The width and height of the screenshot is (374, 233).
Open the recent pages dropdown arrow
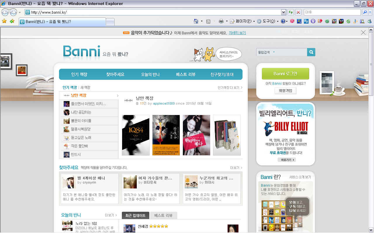[x=20, y=12]
